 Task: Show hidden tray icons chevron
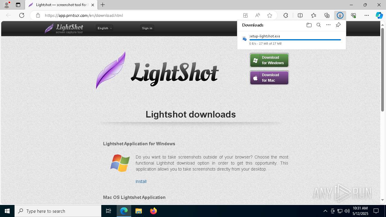pyautogui.click(x=325, y=211)
